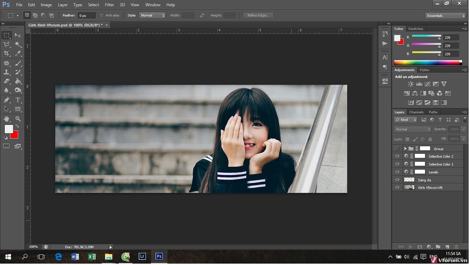The image size is (470, 265).
Task: Pick the Zoom tool
Action: (18, 118)
